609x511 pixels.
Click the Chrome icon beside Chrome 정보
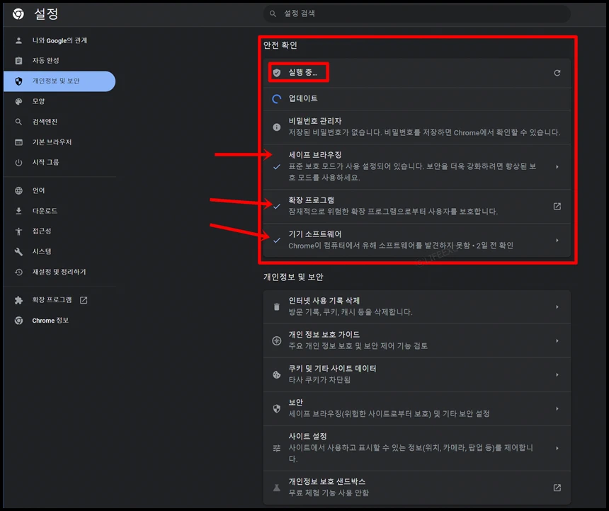(x=18, y=321)
